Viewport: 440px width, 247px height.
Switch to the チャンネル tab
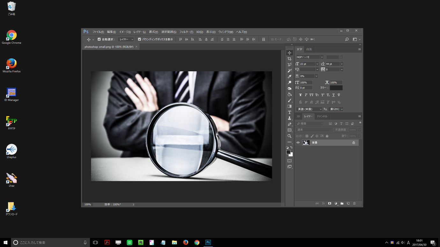322,116
